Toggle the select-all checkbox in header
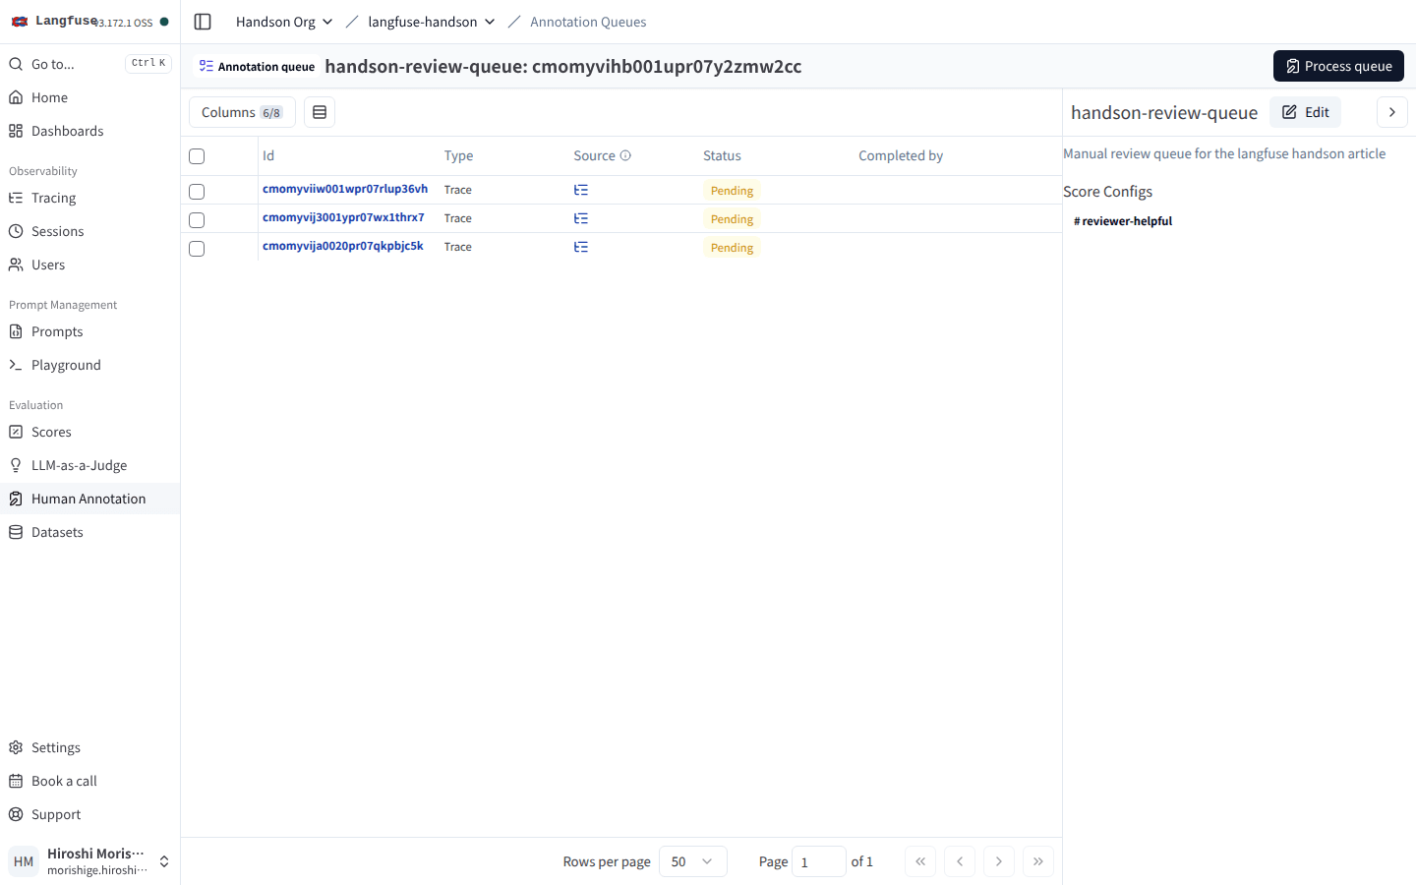The width and height of the screenshot is (1416, 885). click(x=197, y=156)
